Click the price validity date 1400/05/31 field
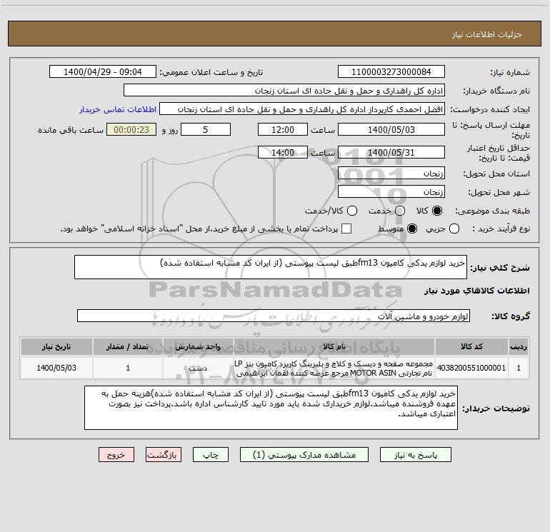Screen dimensions: 550x532 (x=391, y=152)
